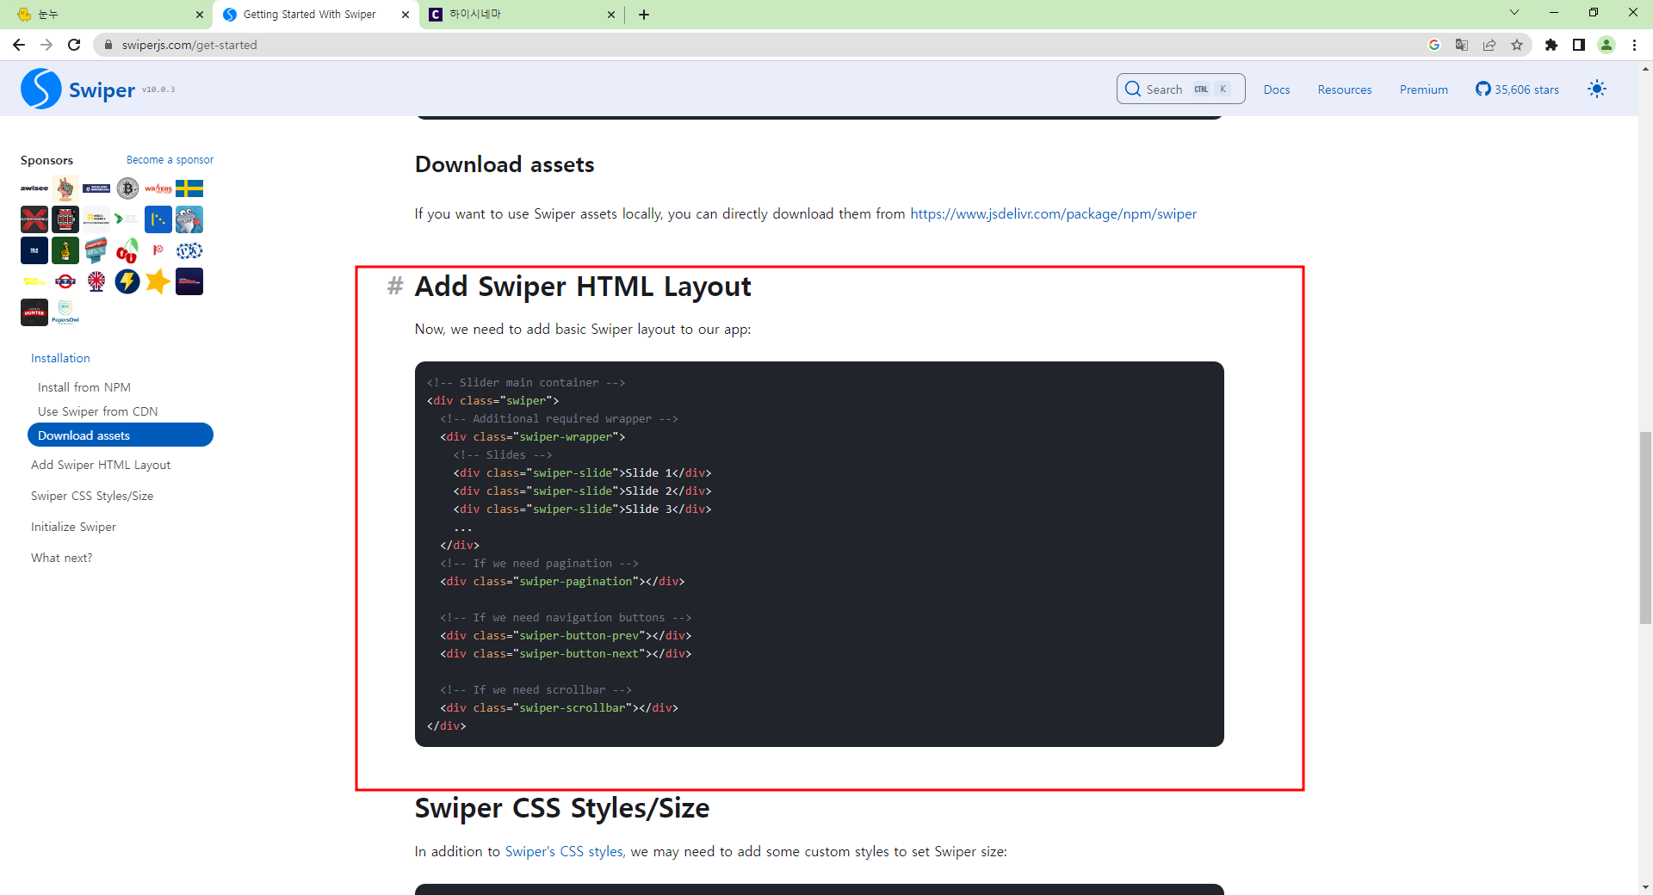Select Installation in the sidebar
The height and width of the screenshot is (895, 1653).
click(x=60, y=358)
